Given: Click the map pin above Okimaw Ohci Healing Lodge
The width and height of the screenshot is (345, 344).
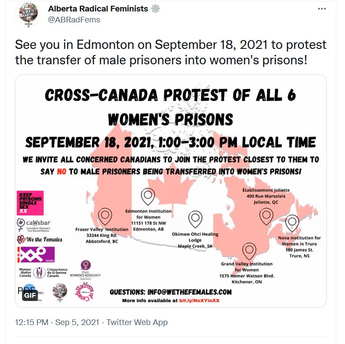Looking at the screenshot, I should click(195, 219).
